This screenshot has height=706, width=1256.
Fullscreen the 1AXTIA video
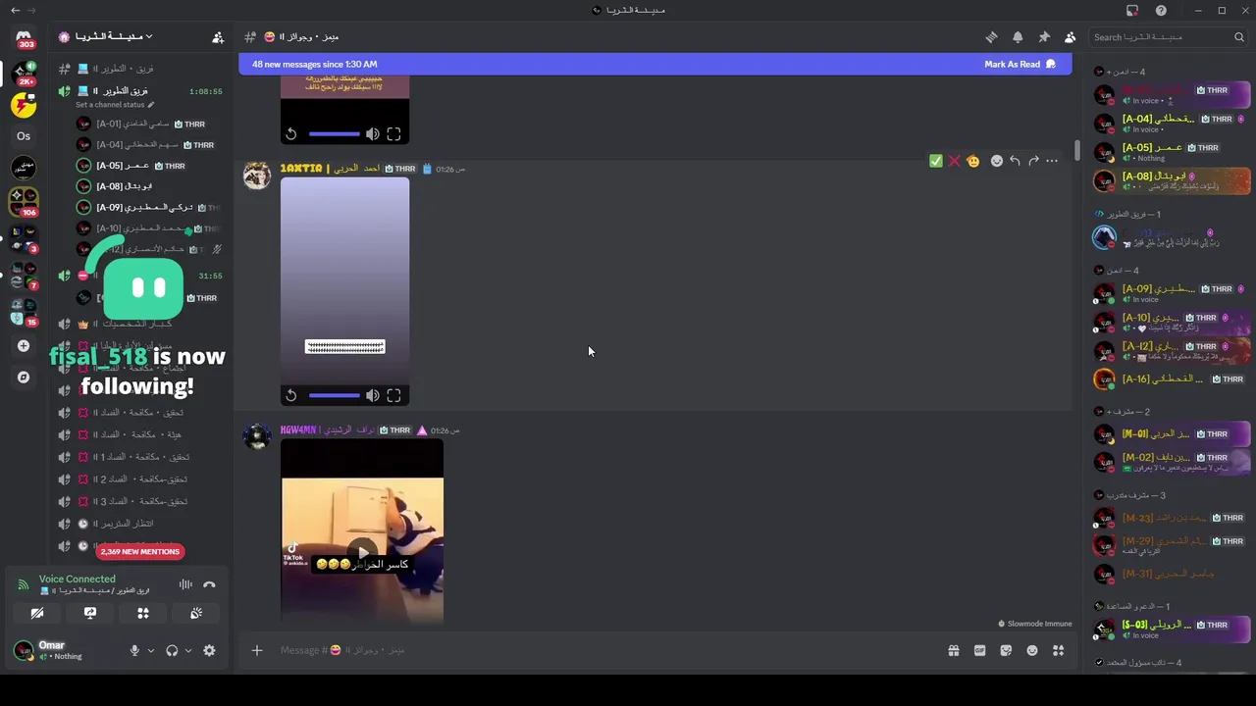393,396
